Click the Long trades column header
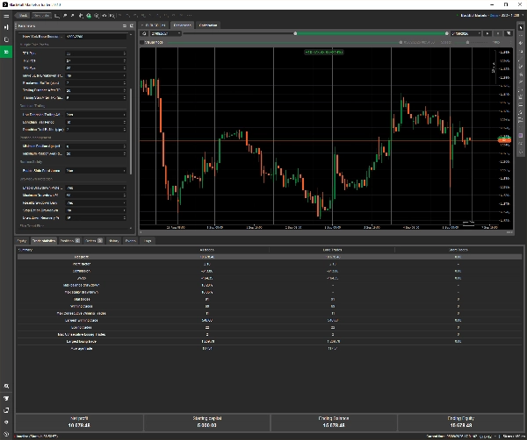The image size is (527, 440). click(x=332, y=250)
